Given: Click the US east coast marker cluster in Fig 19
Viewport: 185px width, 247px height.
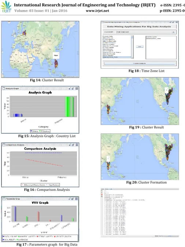Looking at the screenshot, I should (169, 96).
